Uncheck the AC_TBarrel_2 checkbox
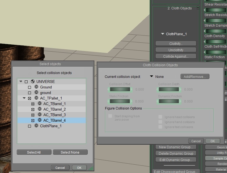Screen dimensions: 227x173 coord(33,110)
